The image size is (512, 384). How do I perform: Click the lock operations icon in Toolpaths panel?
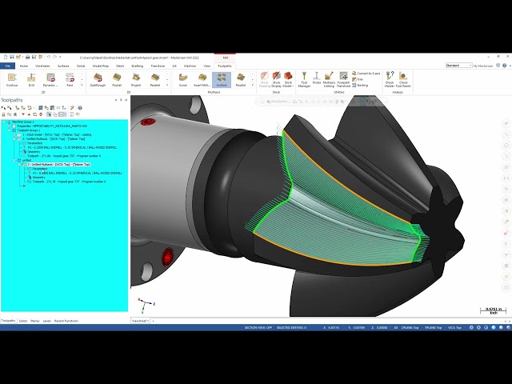click(x=3, y=114)
